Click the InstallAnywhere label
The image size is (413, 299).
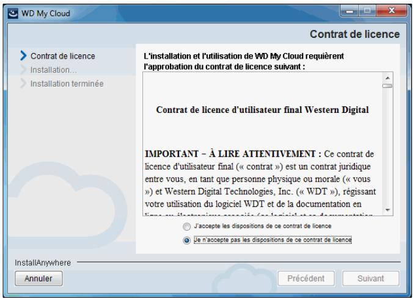pos(43,263)
